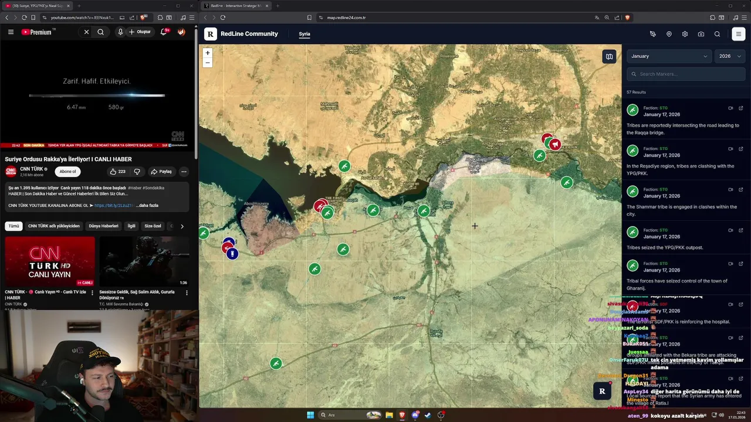The width and height of the screenshot is (751, 422).
Task: Open the bit.ly link in description
Action: [114, 206]
